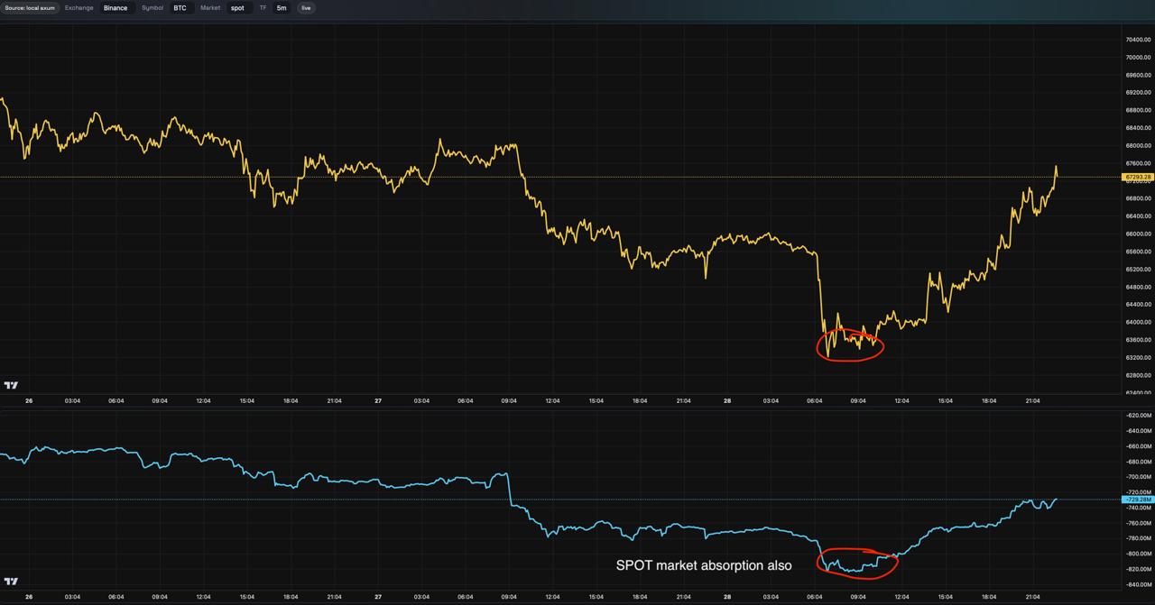
Task: Open the spot market selector
Action: pos(236,7)
